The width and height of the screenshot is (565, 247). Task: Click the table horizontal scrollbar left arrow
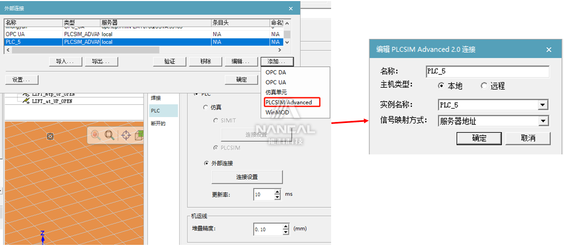7,50
